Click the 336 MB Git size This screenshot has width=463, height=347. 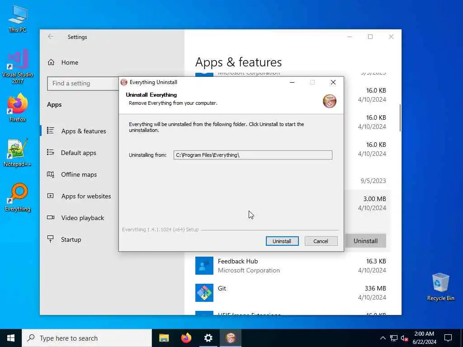(x=375, y=288)
